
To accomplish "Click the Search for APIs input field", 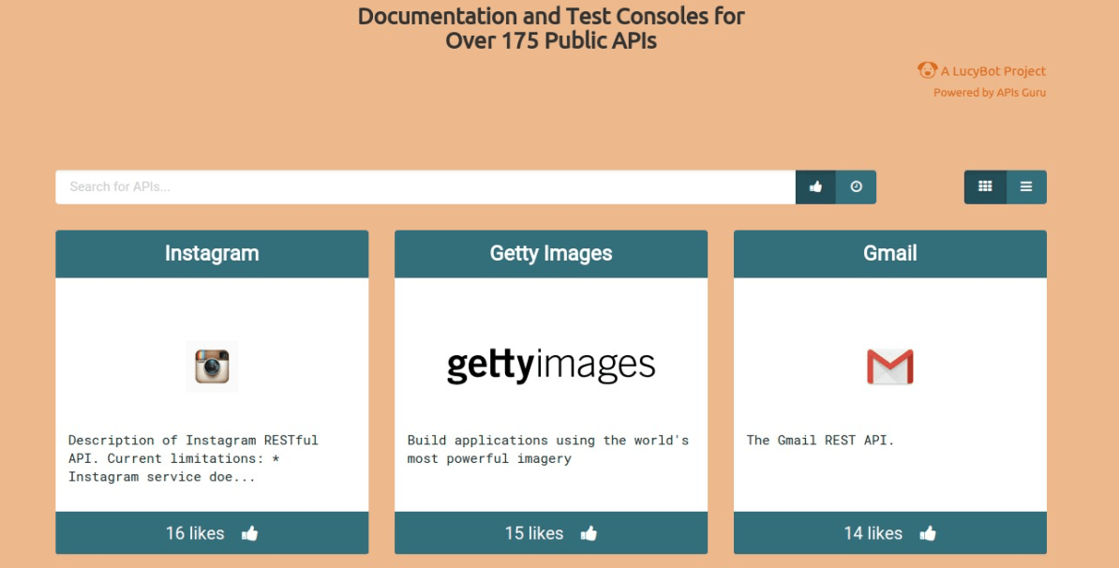I will pos(425,187).
